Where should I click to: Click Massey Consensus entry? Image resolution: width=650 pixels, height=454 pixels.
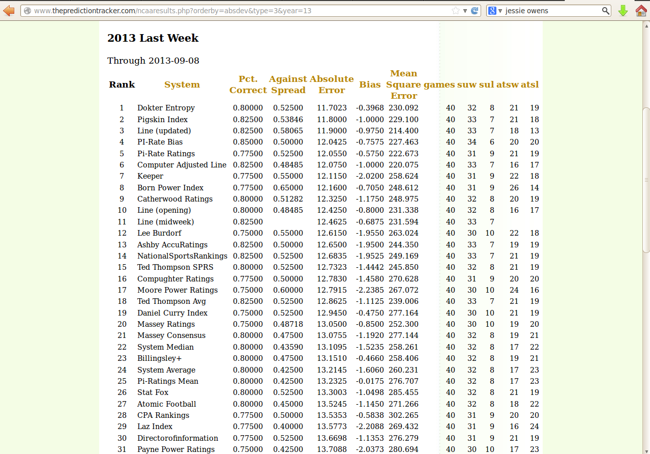click(x=171, y=335)
